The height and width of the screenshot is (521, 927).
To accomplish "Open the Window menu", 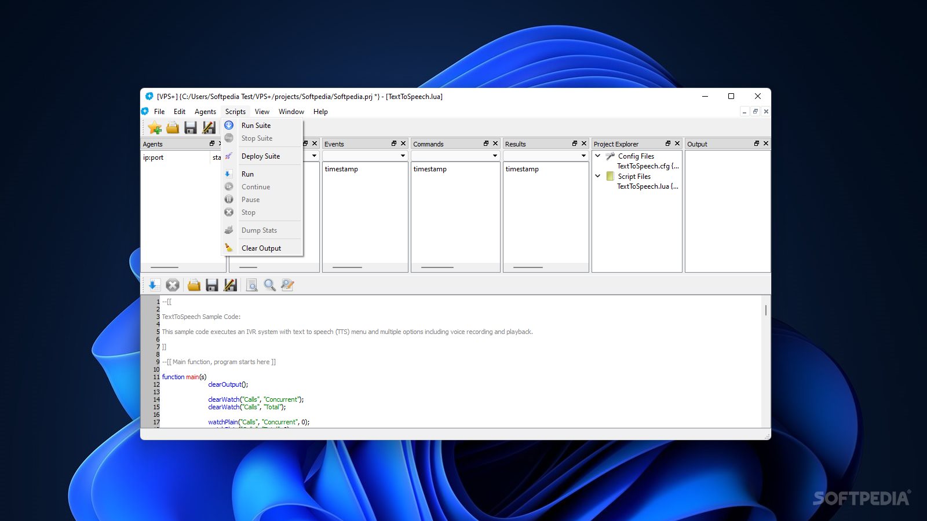I will pos(291,112).
